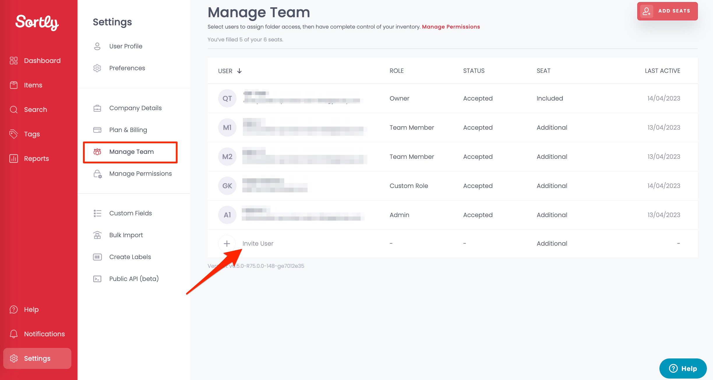Go to Dashboard in main menu
This screenshot has width=713, height=380.
(x=42, y=61)
